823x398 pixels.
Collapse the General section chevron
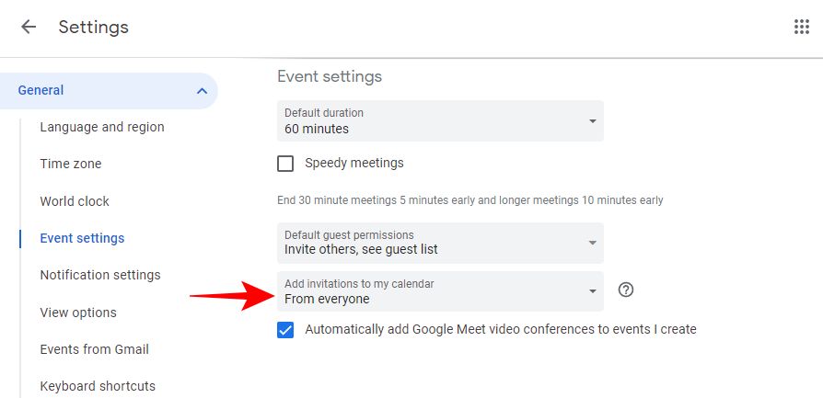click(202, 91)
